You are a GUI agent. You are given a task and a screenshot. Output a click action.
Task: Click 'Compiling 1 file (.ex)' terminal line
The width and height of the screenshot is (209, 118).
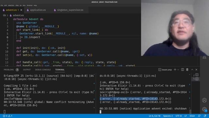(21, 86)
